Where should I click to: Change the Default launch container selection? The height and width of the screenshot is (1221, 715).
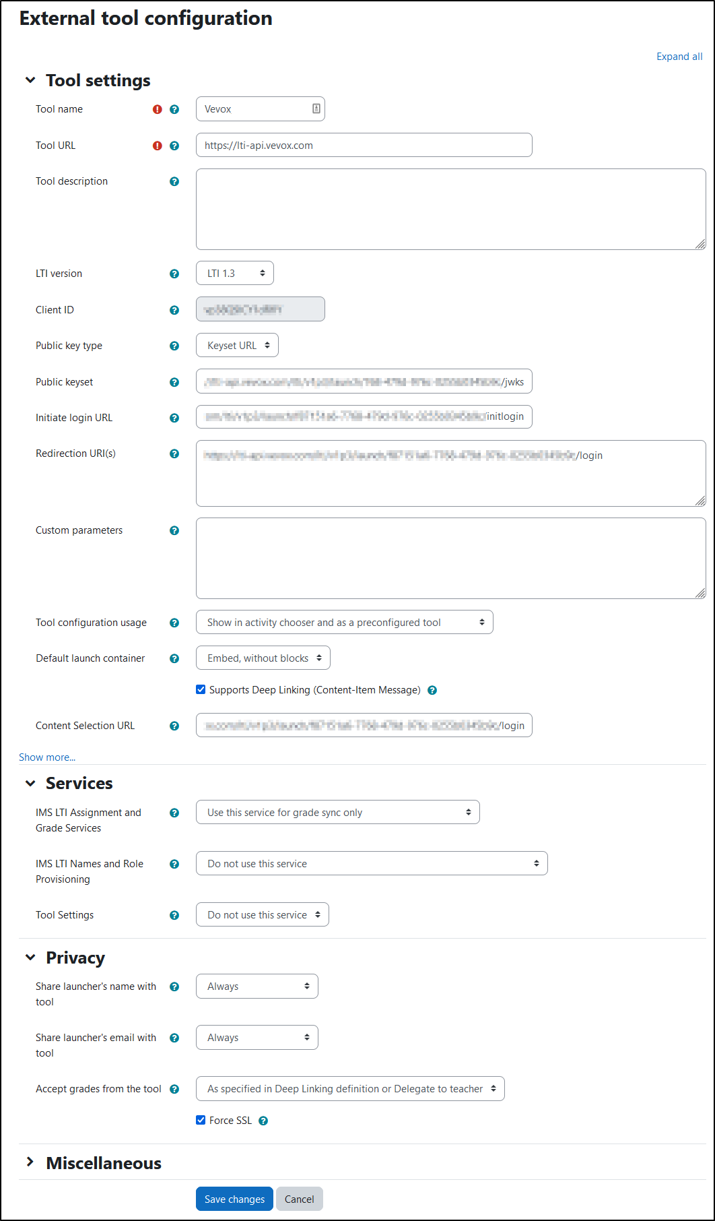tap(263, 658)
